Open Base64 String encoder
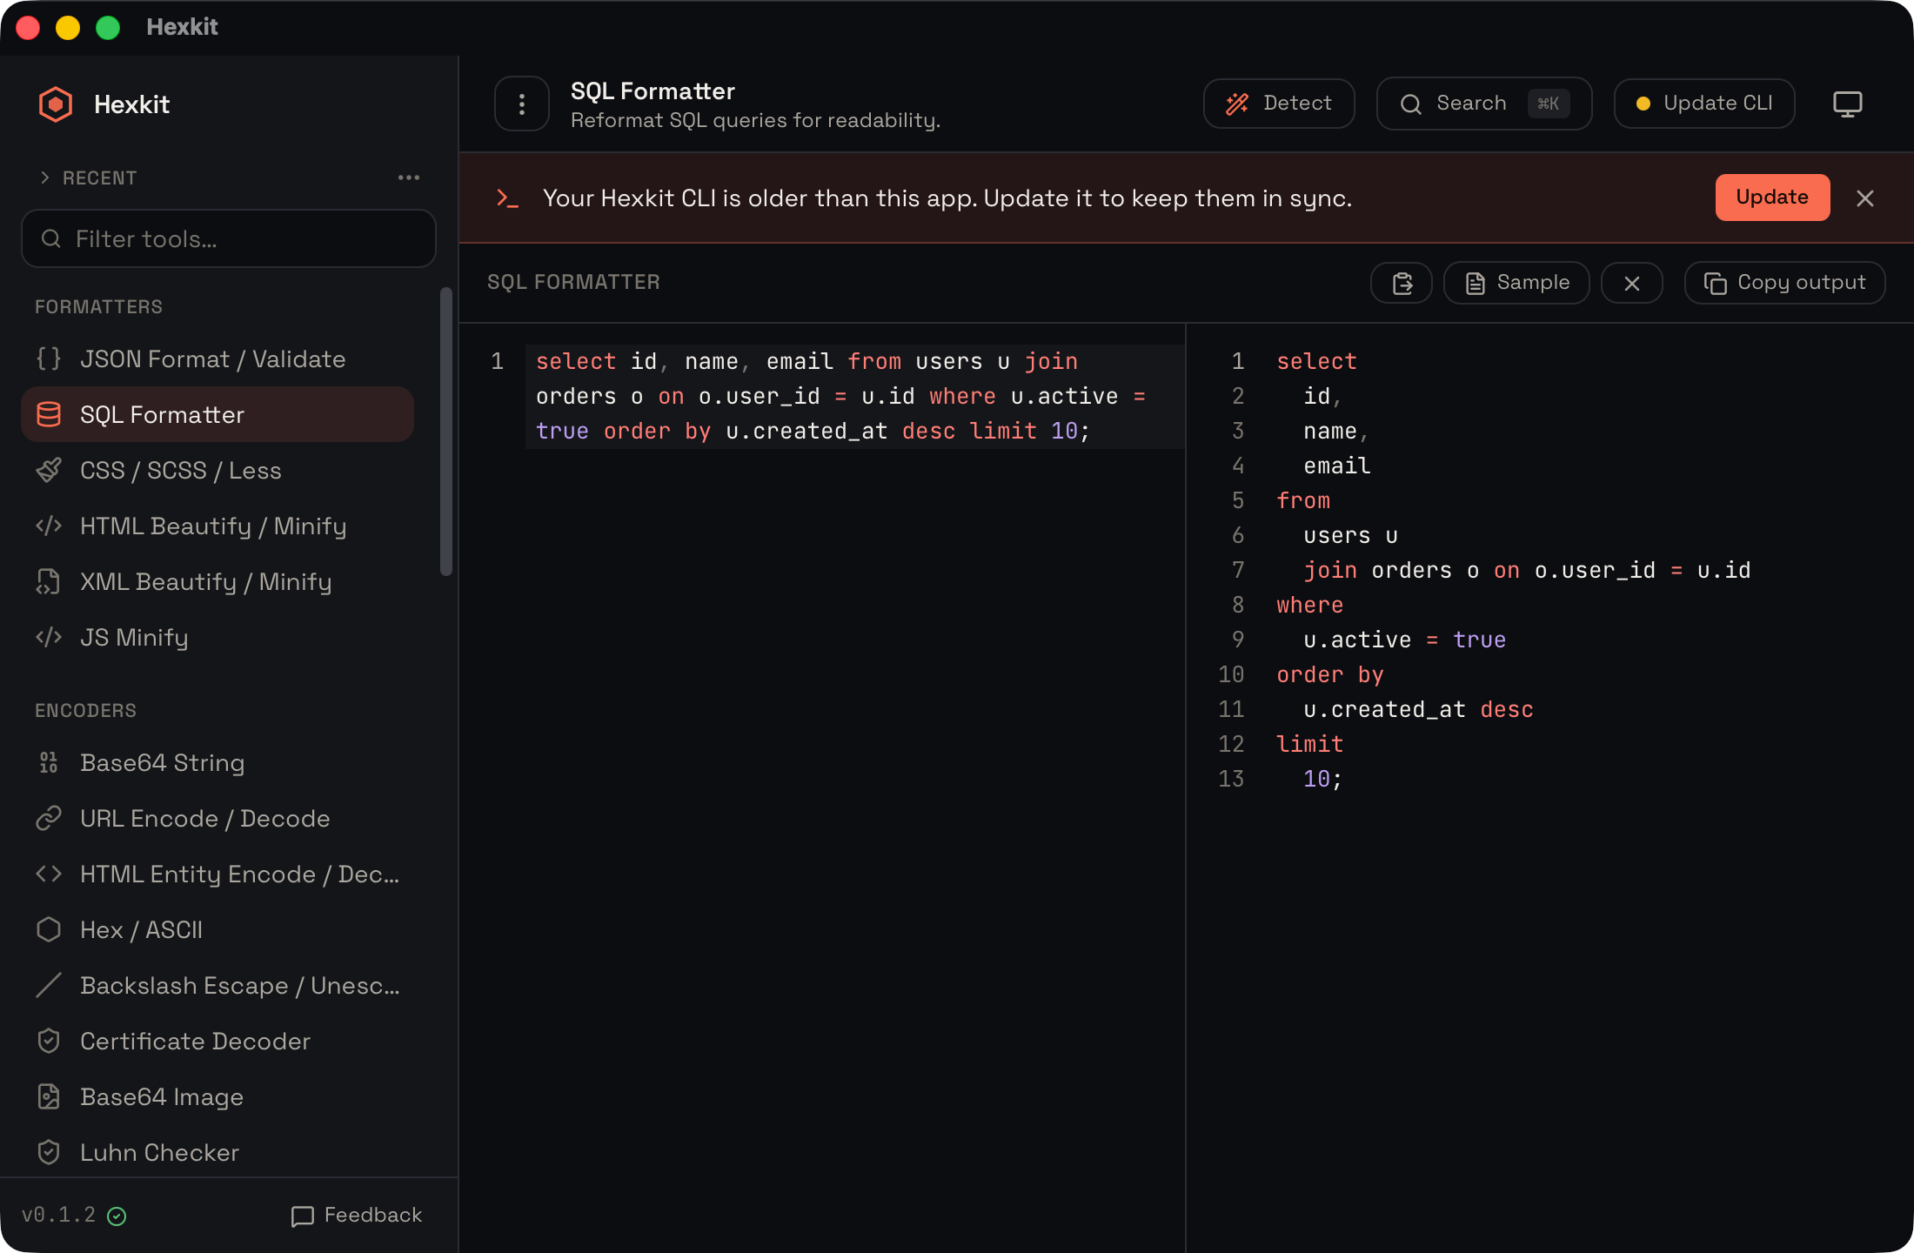The width and height of the screenshot is (1914, 1253). click(217, 762)
